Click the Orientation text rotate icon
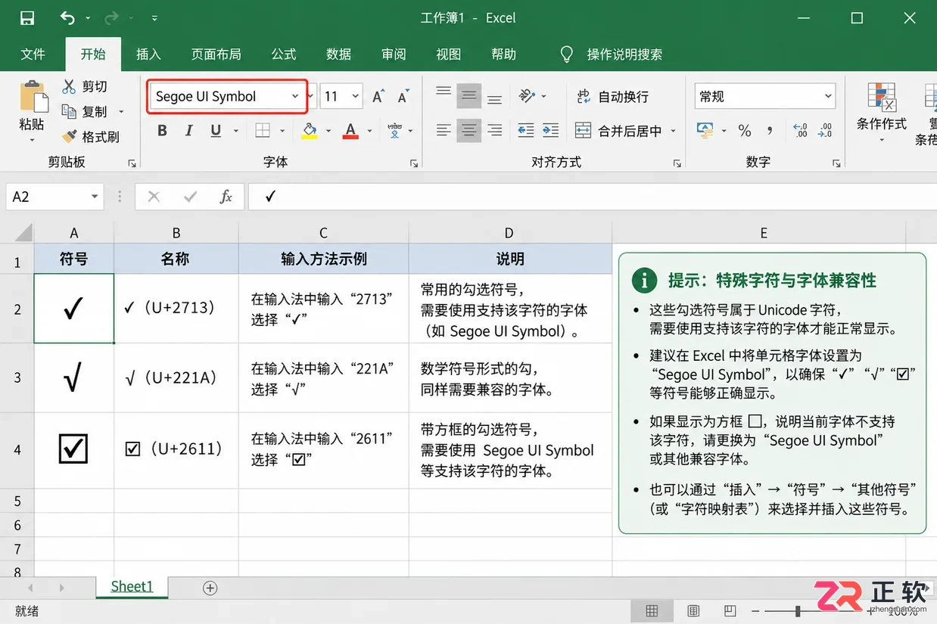 coord(528,95)
